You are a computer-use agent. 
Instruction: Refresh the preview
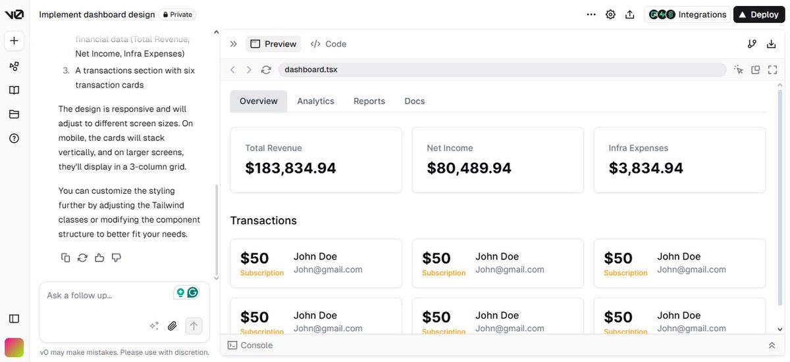coord(266,70)
